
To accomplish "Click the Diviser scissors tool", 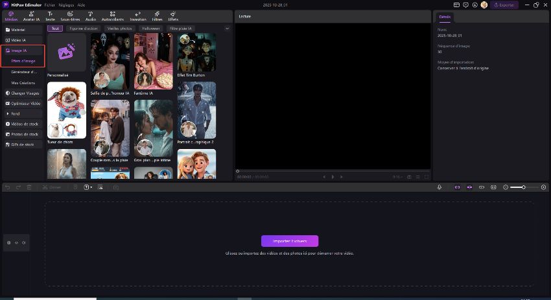I will point(52,187).
